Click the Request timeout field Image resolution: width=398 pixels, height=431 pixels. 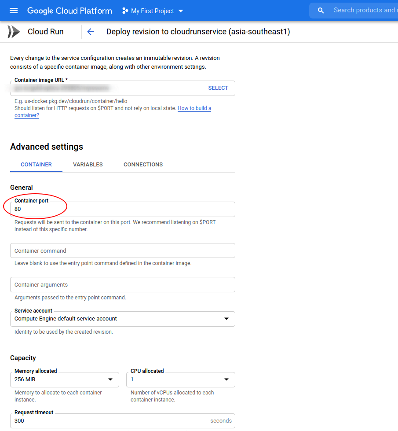click(x=123, y=421)
